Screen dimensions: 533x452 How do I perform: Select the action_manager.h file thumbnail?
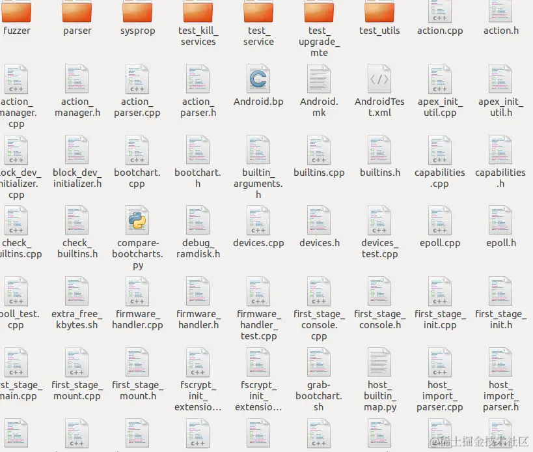coord(77,79)
